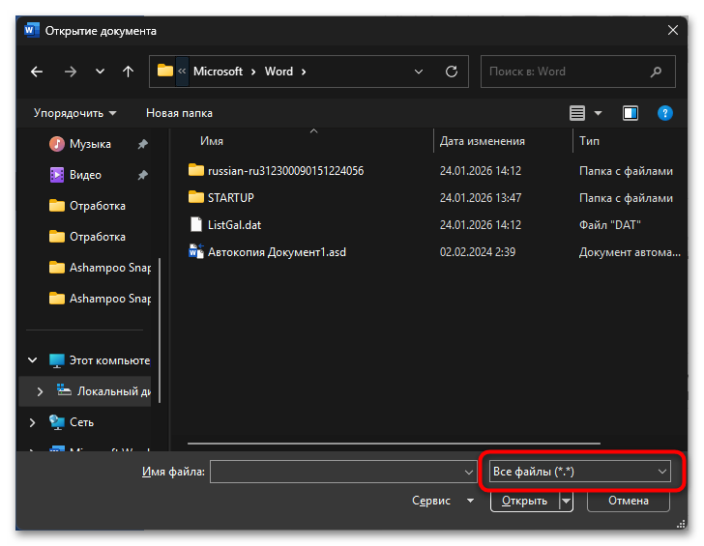Viewport: 704px width, 546px height.
Task: Click Новая папка to create a folder
Action: point(179,113)
